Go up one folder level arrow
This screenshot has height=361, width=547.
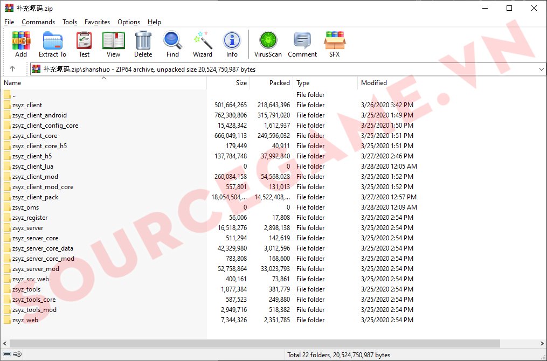pos(12,69)
